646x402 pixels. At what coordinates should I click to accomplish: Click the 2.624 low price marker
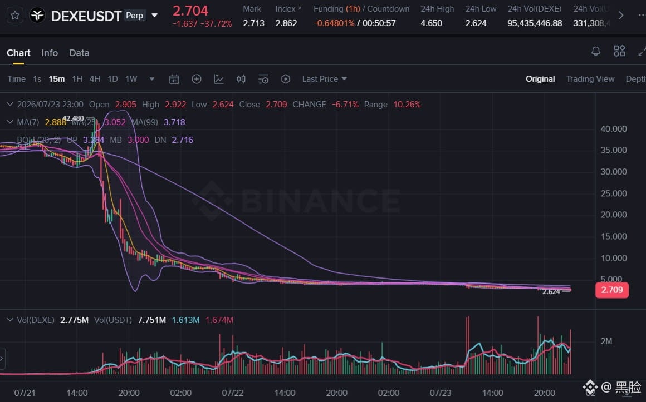pyautogui.click(x=551, y=292)
